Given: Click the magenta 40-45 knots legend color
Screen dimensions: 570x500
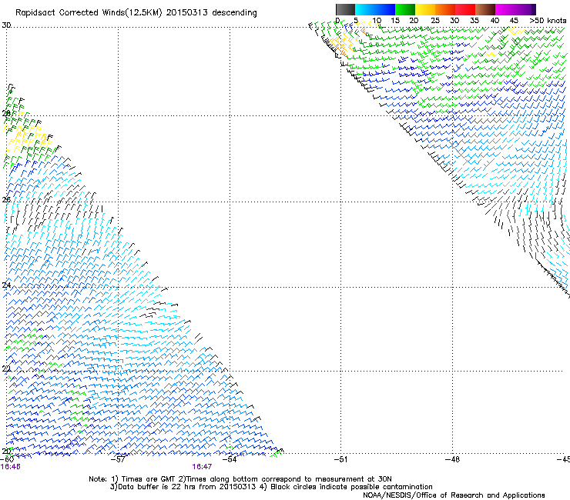Looking at the screenshot, I should tap(505, 9).
